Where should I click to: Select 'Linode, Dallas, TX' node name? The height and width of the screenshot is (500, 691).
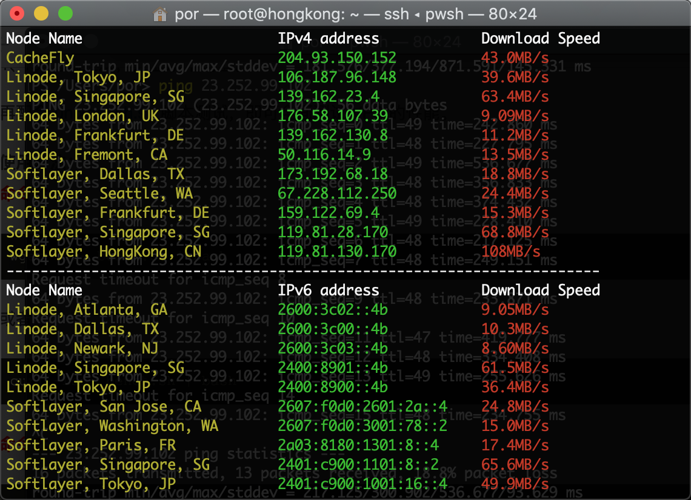coord(82,329)
